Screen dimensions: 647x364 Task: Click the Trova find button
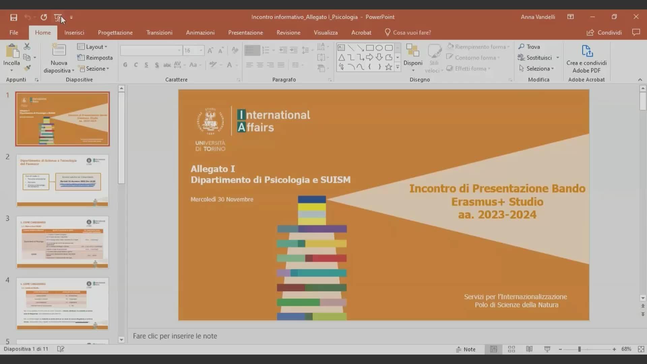point(529,47)
